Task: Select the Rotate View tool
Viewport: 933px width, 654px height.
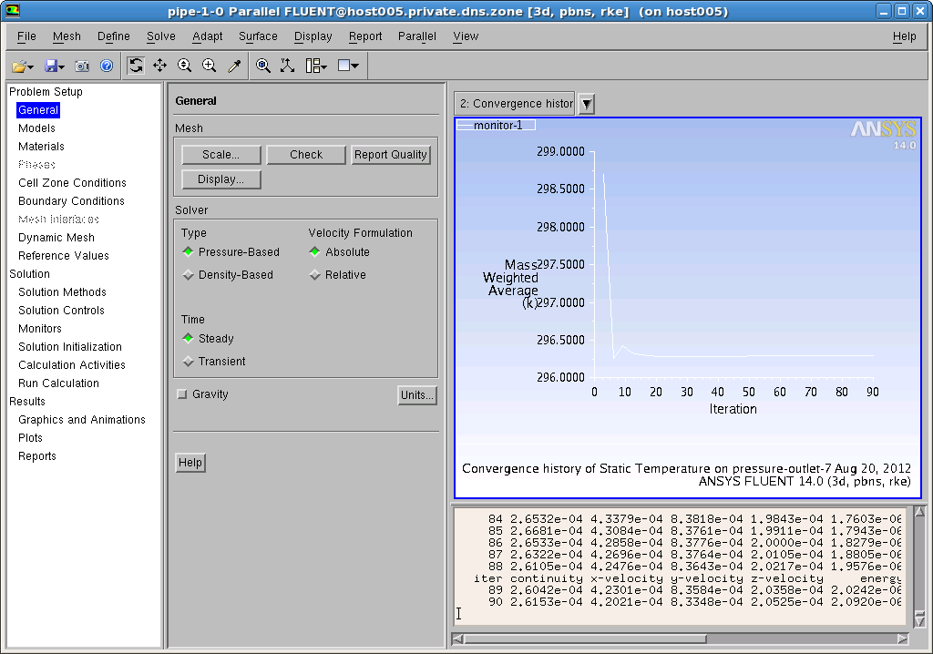Action: point(136,66)
